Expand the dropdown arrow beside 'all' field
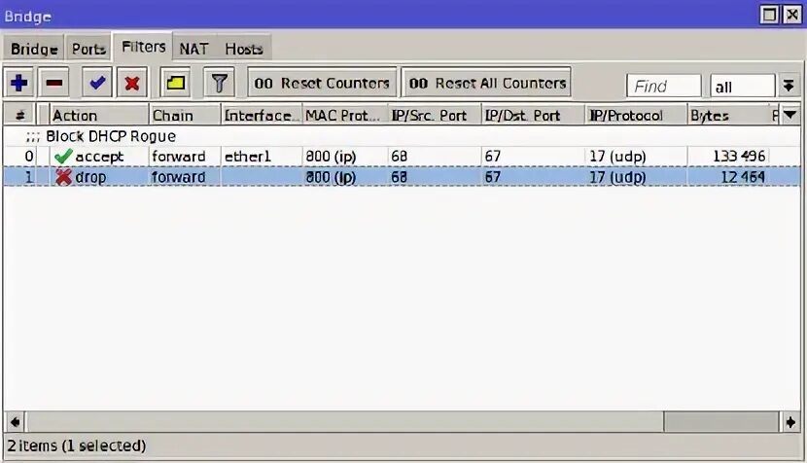 coord(788,86)
